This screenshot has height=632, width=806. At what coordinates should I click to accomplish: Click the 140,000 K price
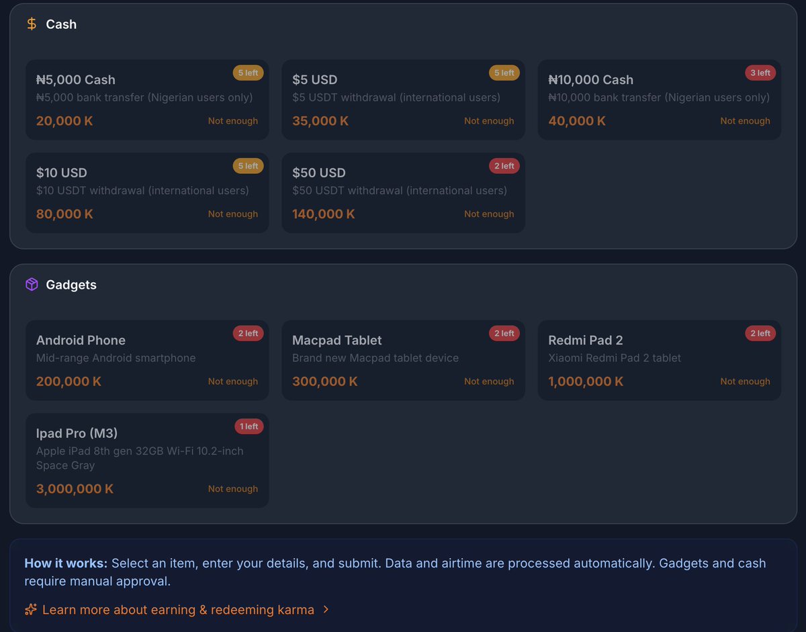tap(324, 214)
